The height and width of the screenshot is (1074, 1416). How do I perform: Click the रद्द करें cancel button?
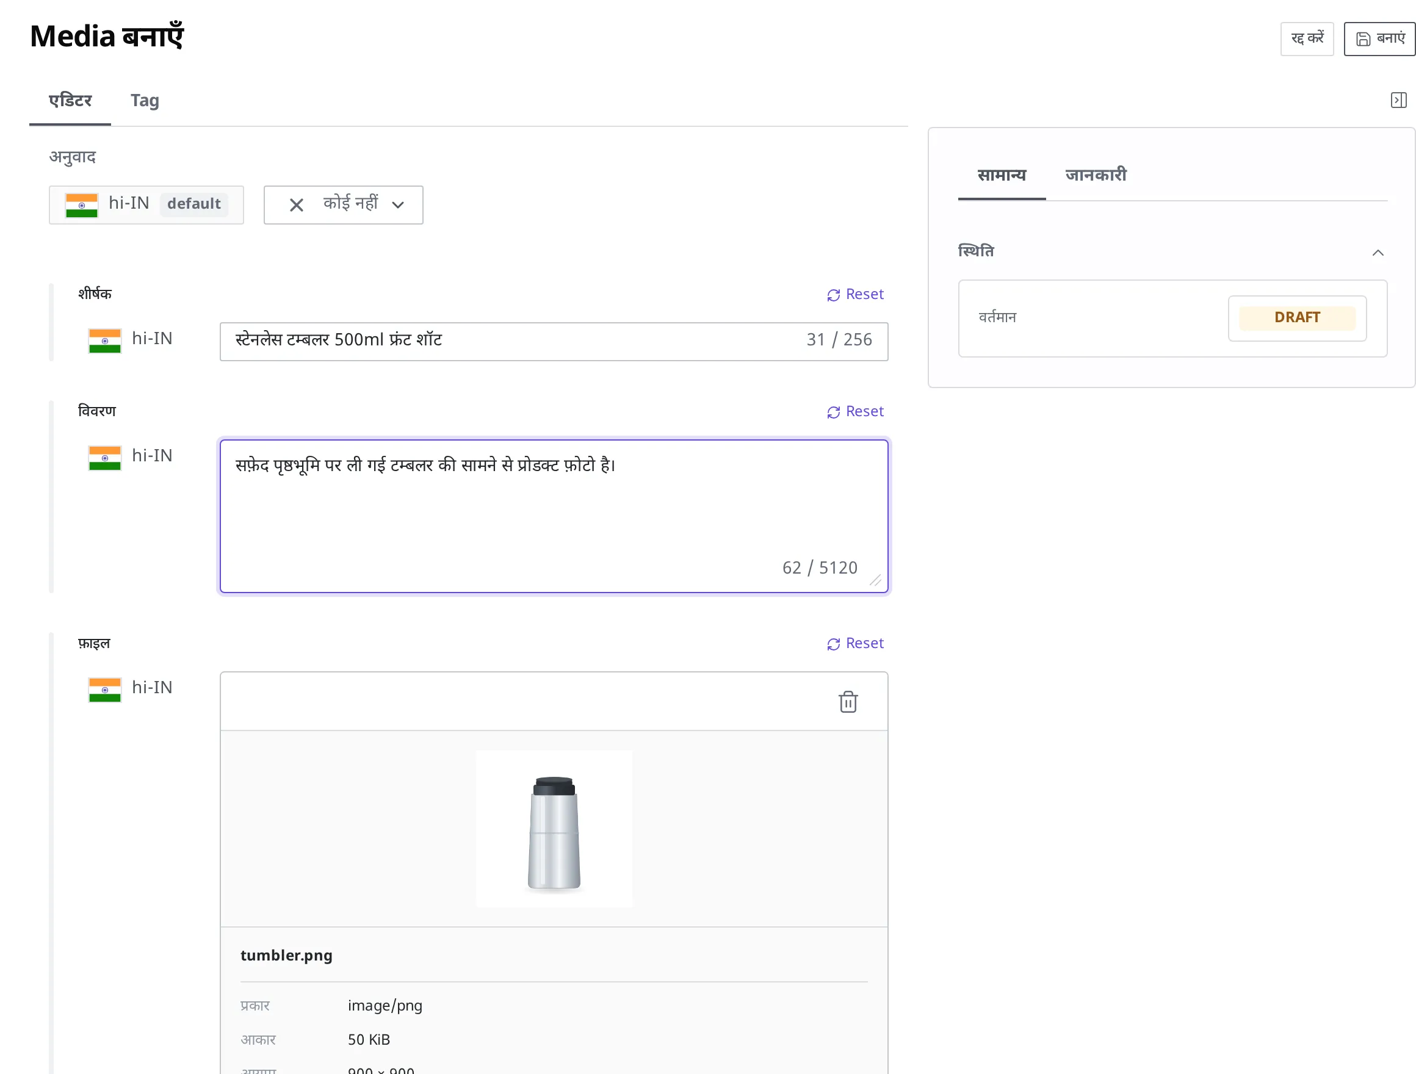(1307, 38)
